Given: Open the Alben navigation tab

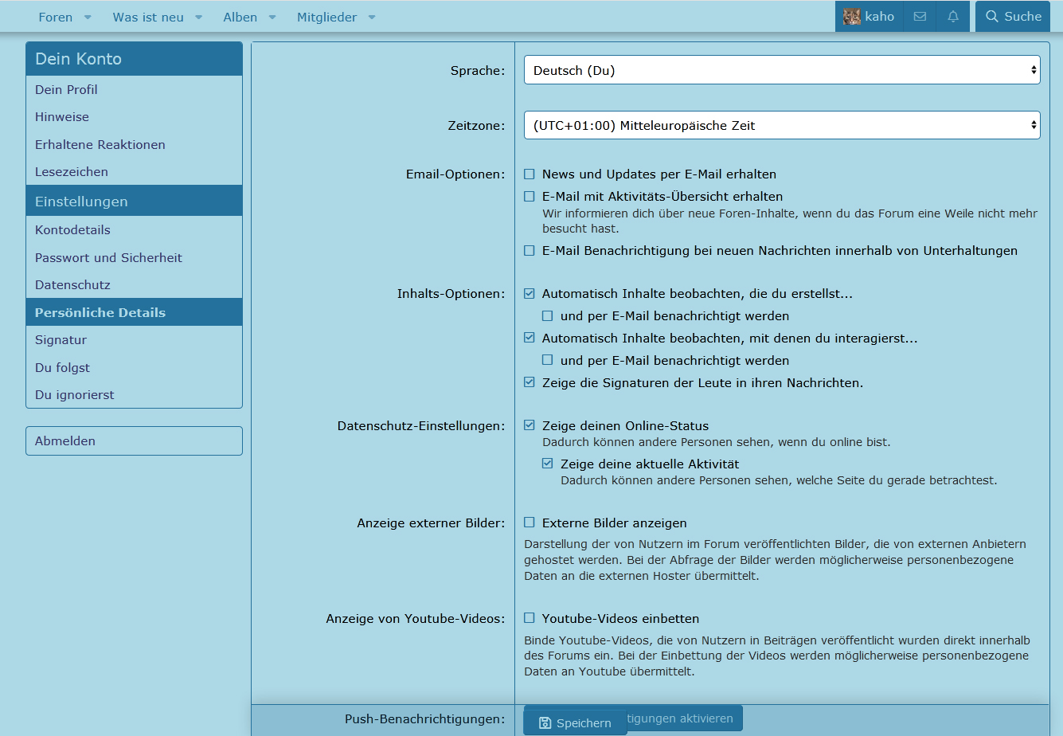Looking at the screenshot, I should [240, 18].
